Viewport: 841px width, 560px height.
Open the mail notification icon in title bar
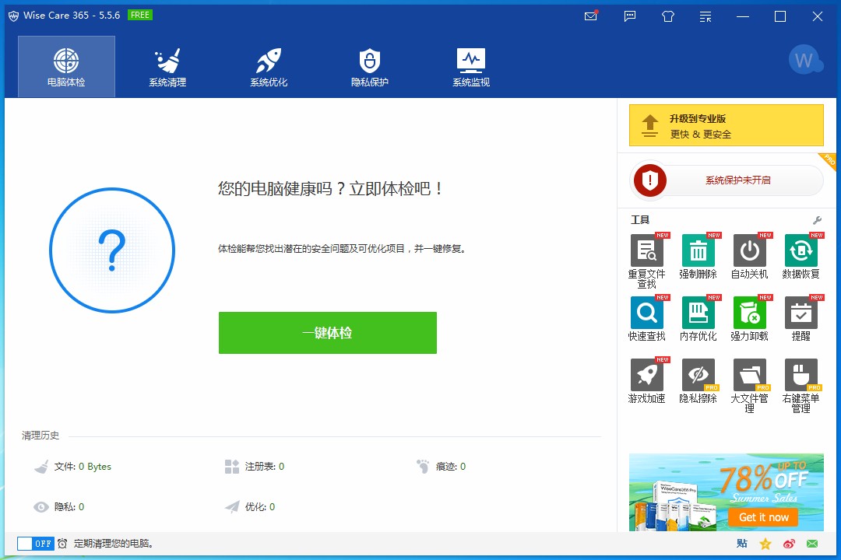(591, 16)
